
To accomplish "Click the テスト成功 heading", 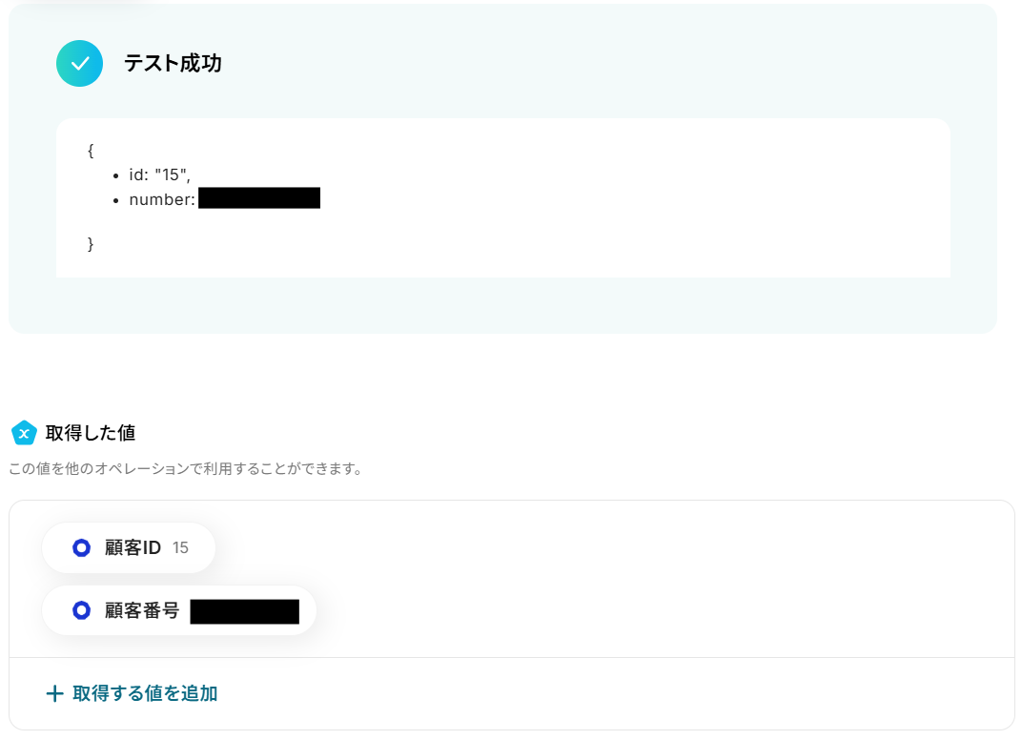I will 173,63.
